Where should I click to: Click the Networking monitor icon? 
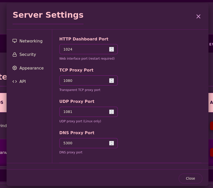15,41
